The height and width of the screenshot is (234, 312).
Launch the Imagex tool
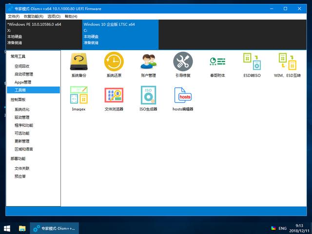pyautogui.click(x=79, y=98)
